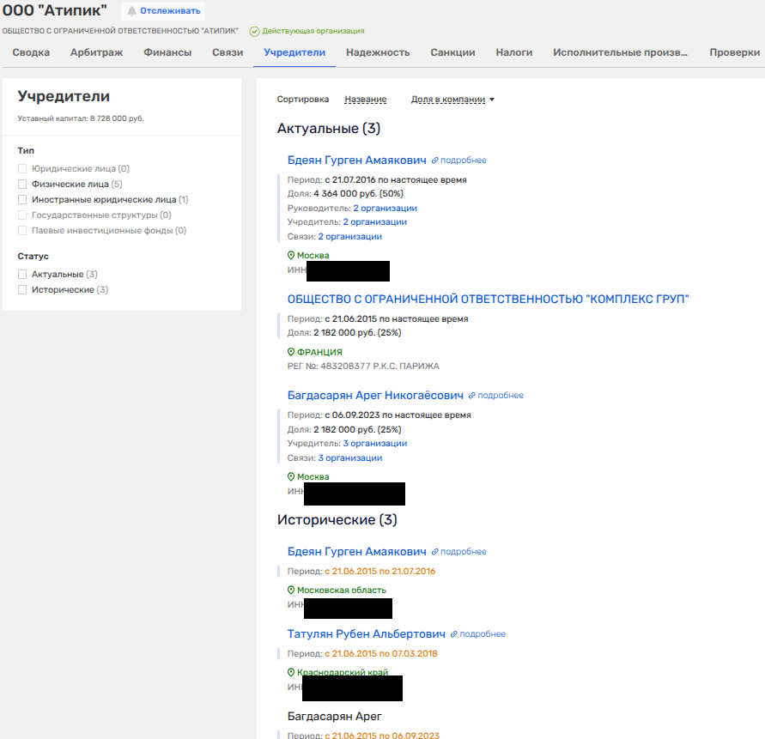Enable the Иностранные юридические лица checkbox
The height and width of the screenshot is (739, 765).
(x=23, y=199)
